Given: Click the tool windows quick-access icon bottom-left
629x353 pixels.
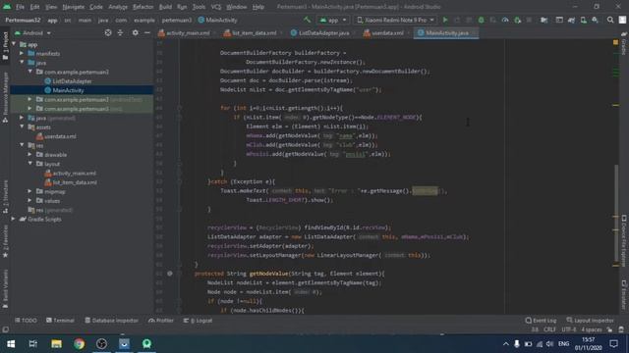Looking at the screenshot, I should 5,329.
